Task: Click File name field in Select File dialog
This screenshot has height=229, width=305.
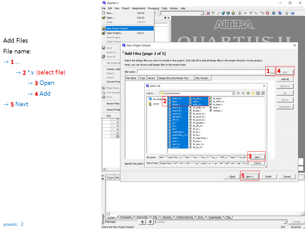Action: coord(203,157)
